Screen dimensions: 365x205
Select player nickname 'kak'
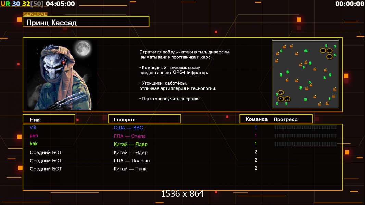34,143
